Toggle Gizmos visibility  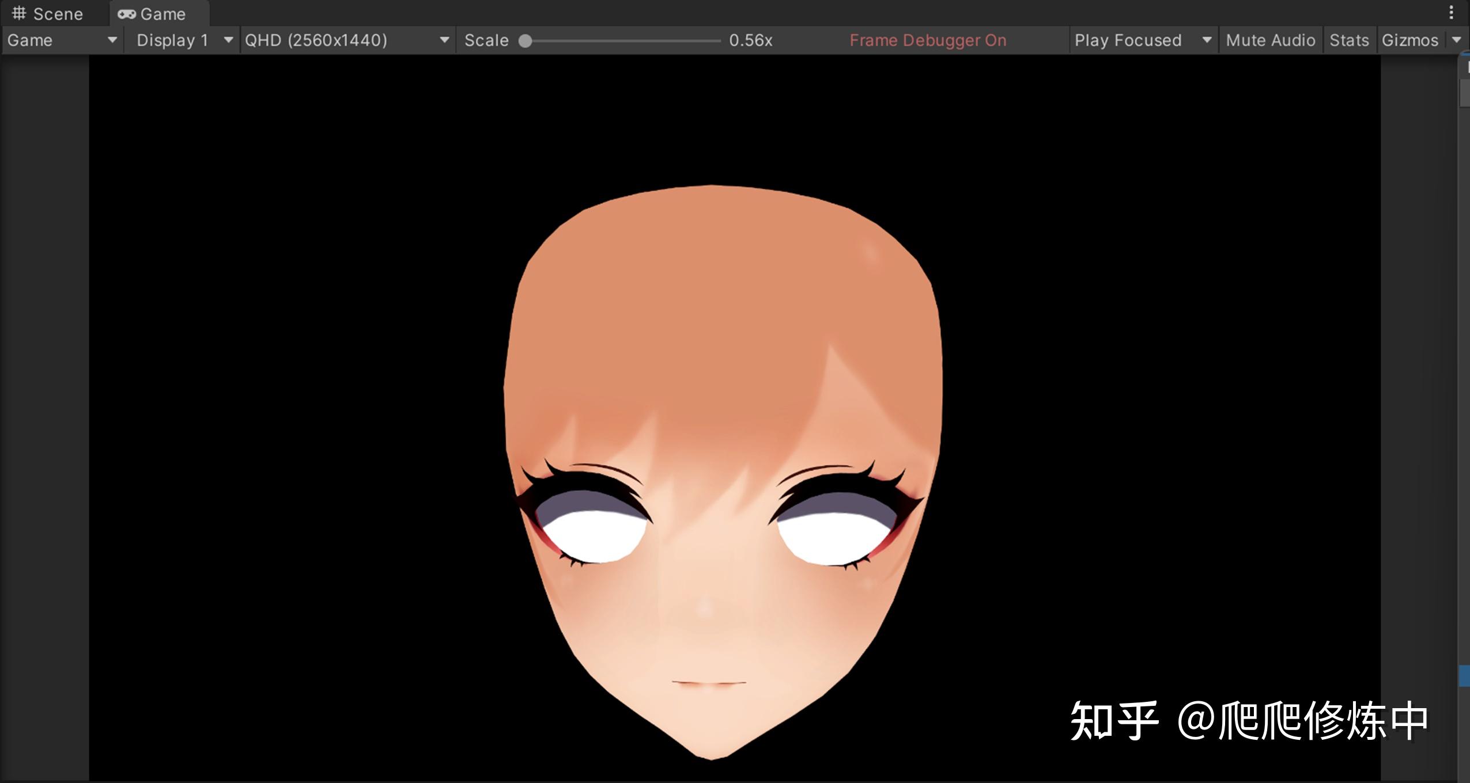pos(1409,40)
